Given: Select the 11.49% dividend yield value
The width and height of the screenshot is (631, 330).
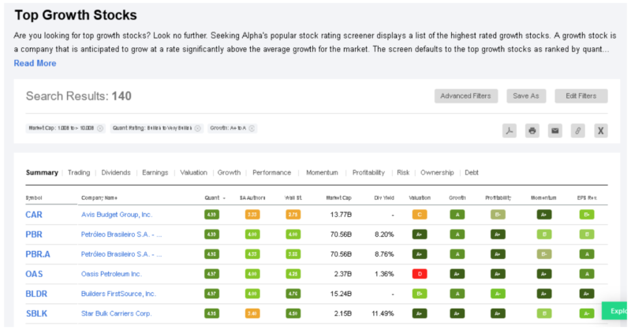Looking at the screenshot, I should click(x=383, y=313).
